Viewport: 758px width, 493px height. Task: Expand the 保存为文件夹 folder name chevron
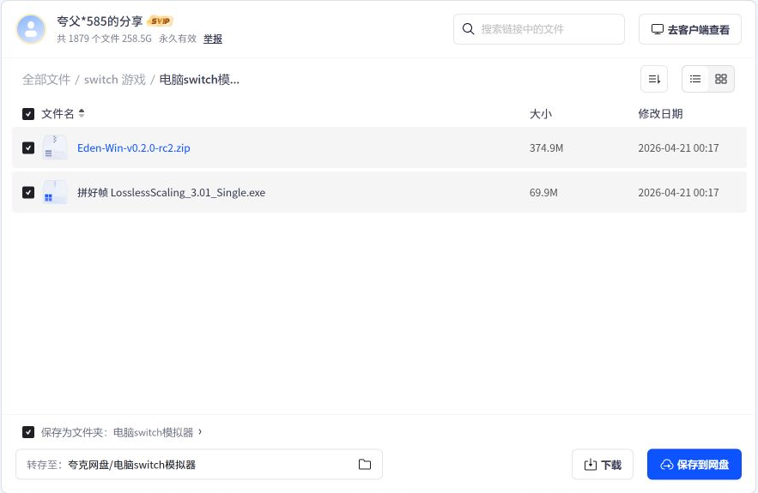point(200,431)
